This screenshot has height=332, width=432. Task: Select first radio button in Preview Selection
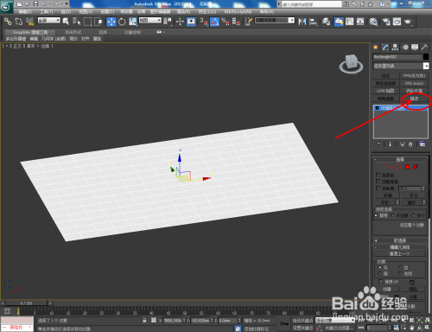(x=377, y=215)
